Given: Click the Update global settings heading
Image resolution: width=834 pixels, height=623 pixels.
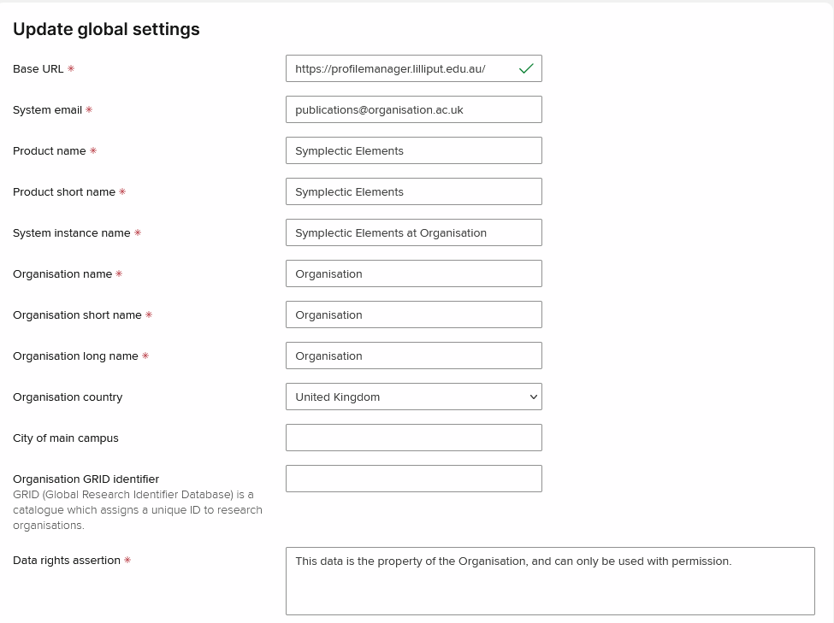Looking at the screenshot, I should click(106, 29).
